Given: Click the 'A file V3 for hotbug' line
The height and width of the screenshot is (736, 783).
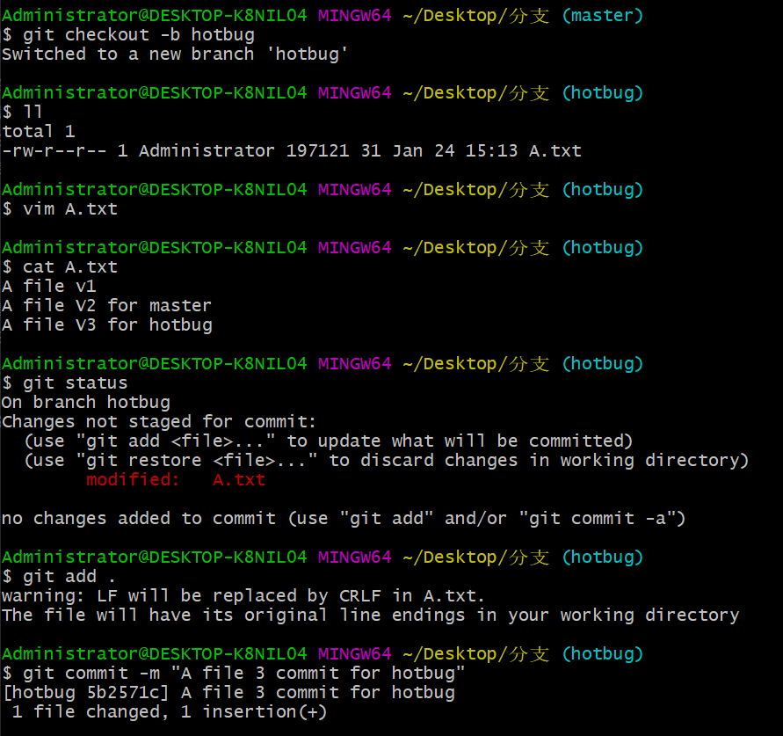Looking at the screenshot, I should point(107,325).
